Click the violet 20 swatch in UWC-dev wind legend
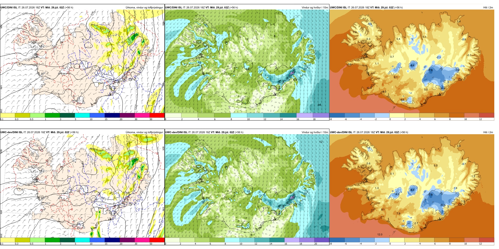This screenshot has width=499, height=249. [x=321, y=240]
